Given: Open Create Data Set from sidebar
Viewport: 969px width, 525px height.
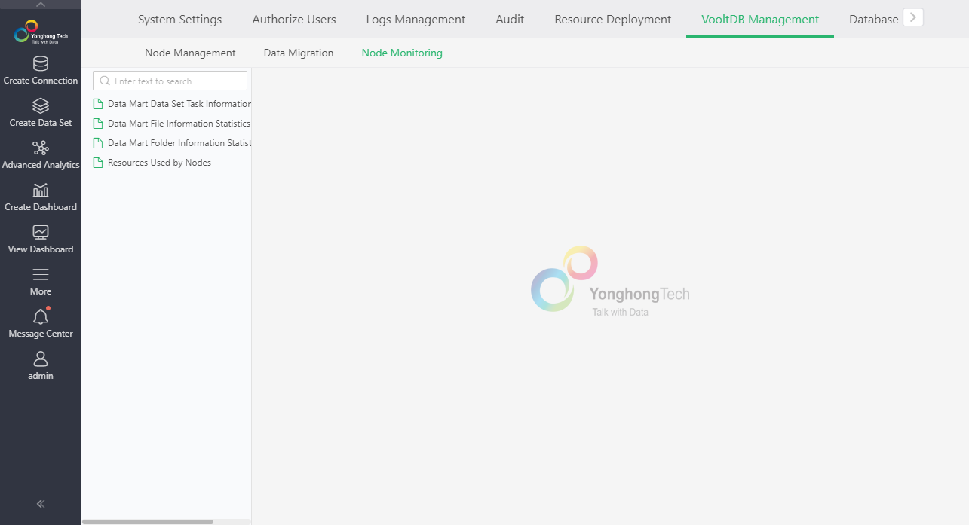Looking at the screenshot, I should [41, 106].
